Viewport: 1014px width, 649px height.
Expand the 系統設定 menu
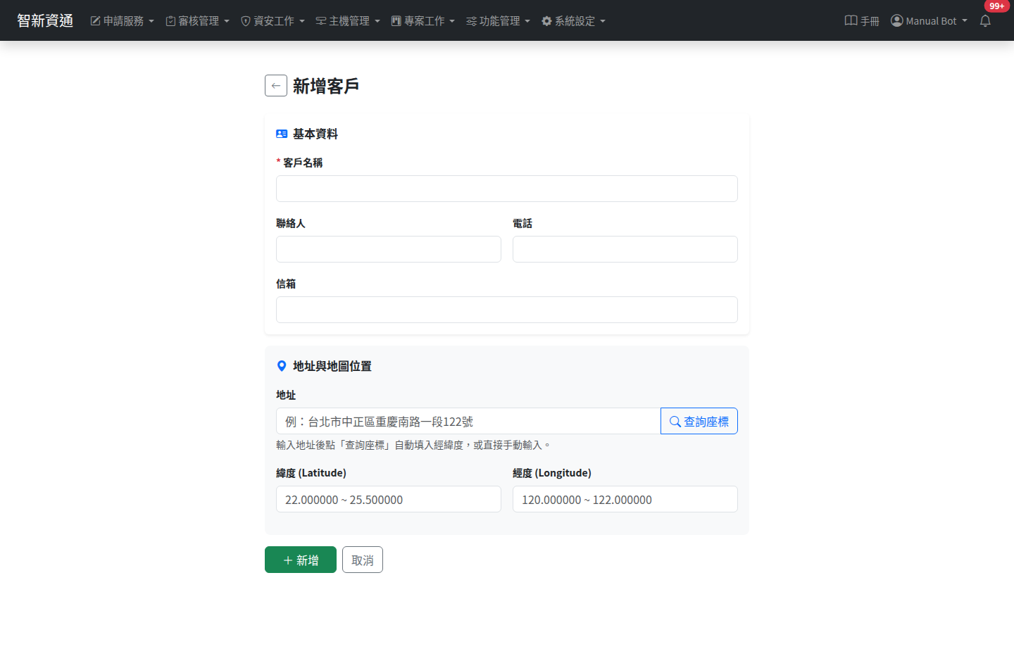click(x=573, y=21)
